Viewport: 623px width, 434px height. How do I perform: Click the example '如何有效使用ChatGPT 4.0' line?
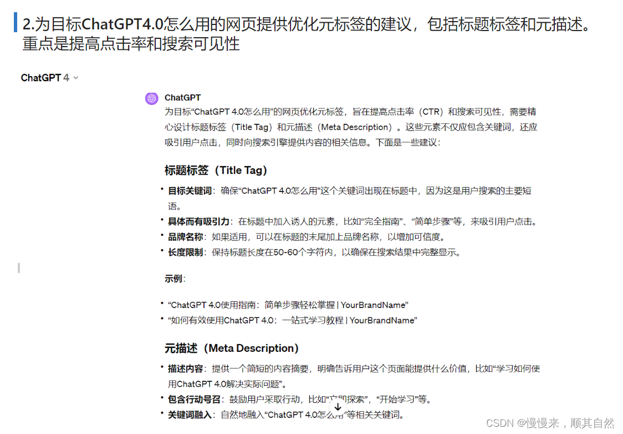pos(293,321)
